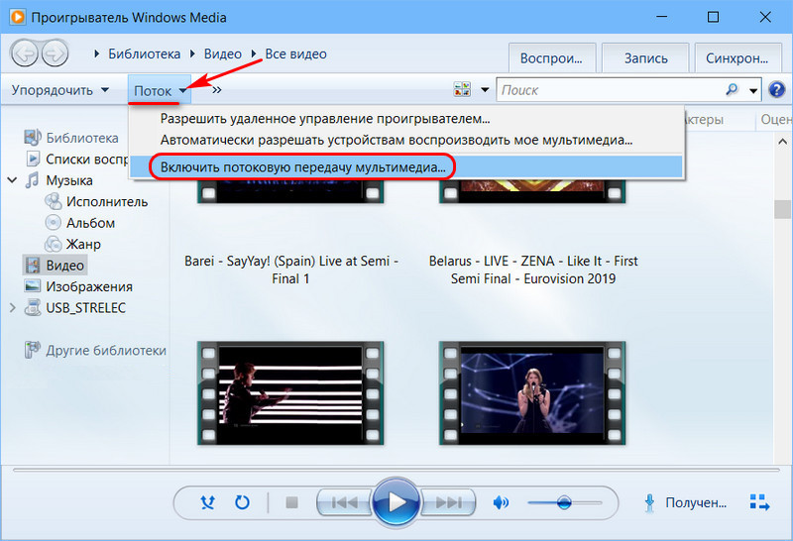Viewport: 793px width, 541px height.
Task: Select the Barei SayYay video thumbnail
Action: 290,191
